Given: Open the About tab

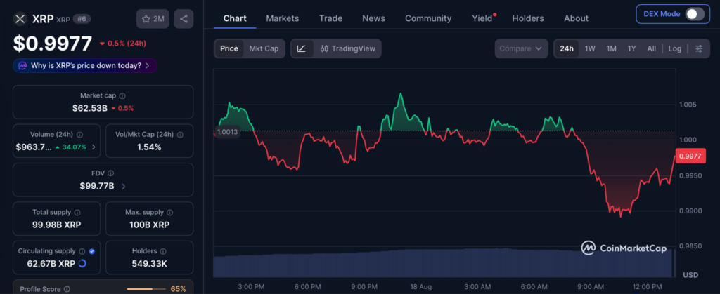Looking at the screenshot, I should pos(576,18).
